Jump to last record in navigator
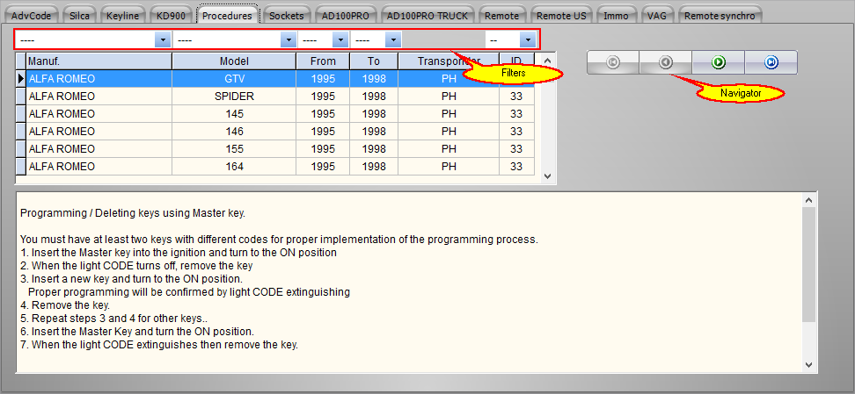The height and width of the screenshot is (394, 855). pyautogui.click(x=771, y=62)
